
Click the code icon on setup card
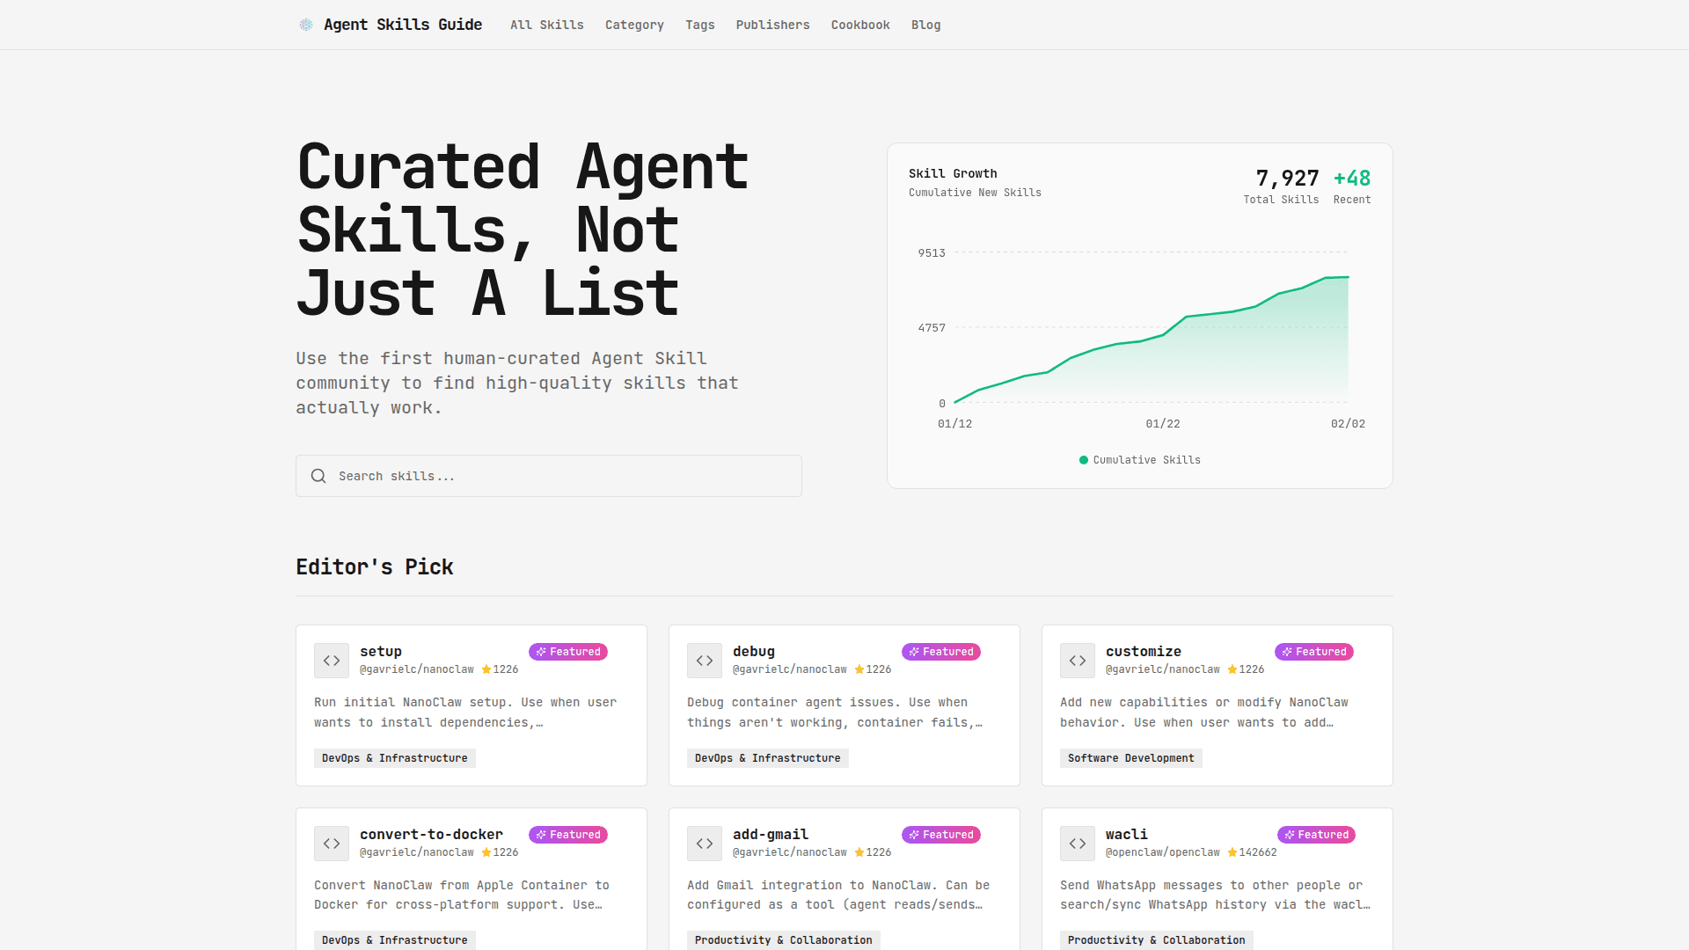click(332, 661)
